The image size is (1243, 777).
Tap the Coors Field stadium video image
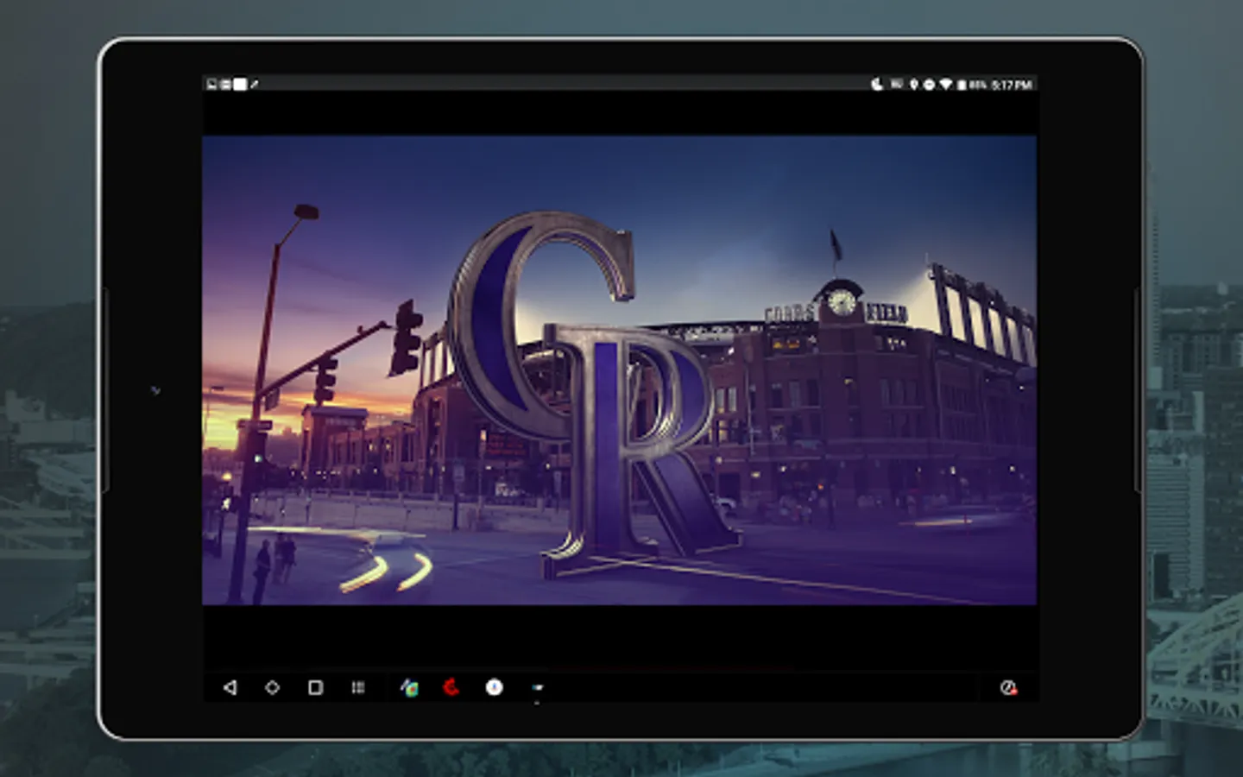620,370
